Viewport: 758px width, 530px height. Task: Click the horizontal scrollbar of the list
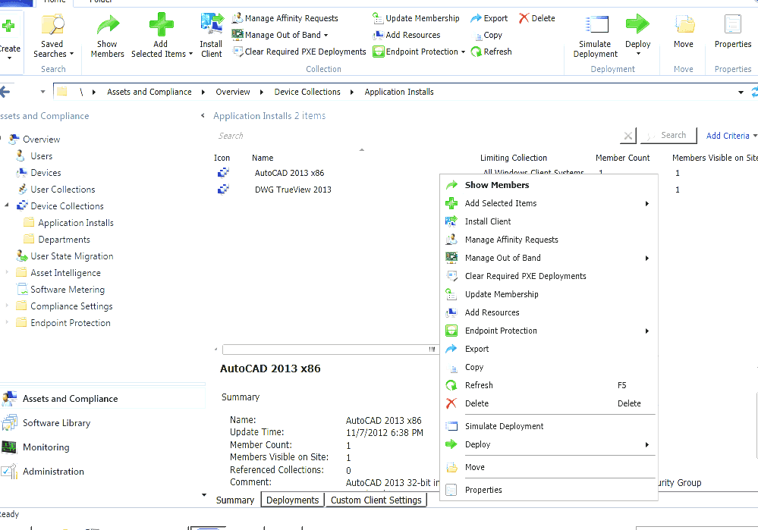click(x=330, y=350)
